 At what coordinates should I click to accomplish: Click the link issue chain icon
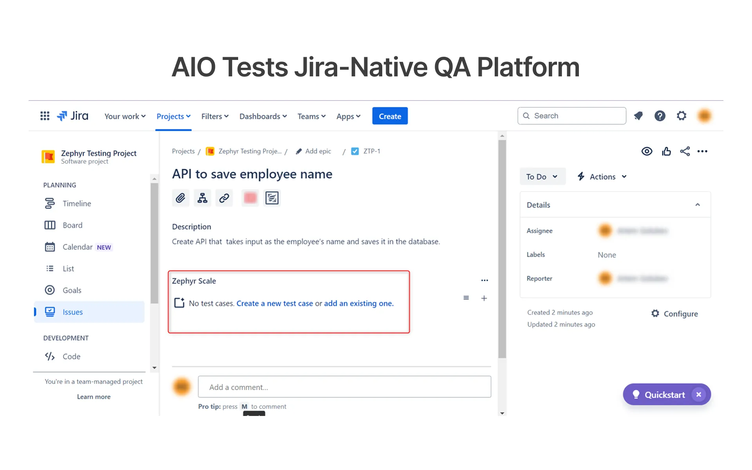pyautogui.click(x=224, y=198)
